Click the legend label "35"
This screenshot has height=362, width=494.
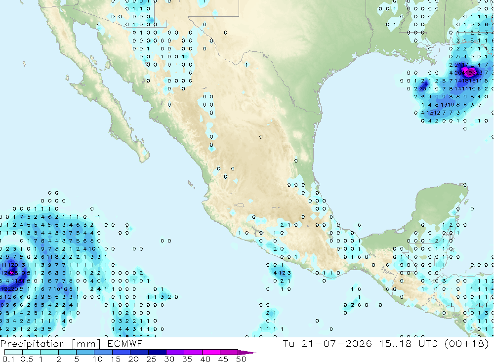point(187,359)
